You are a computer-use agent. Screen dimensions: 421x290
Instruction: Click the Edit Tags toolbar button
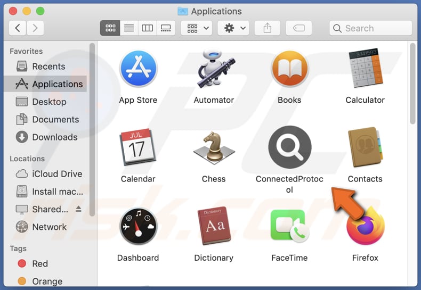point(299,28)
